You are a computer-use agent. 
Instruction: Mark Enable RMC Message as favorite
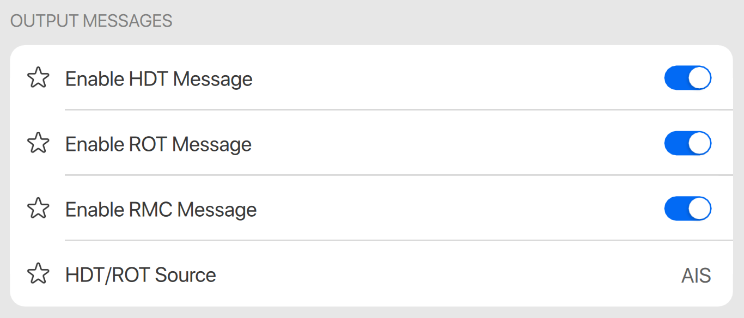pos(38,209)
